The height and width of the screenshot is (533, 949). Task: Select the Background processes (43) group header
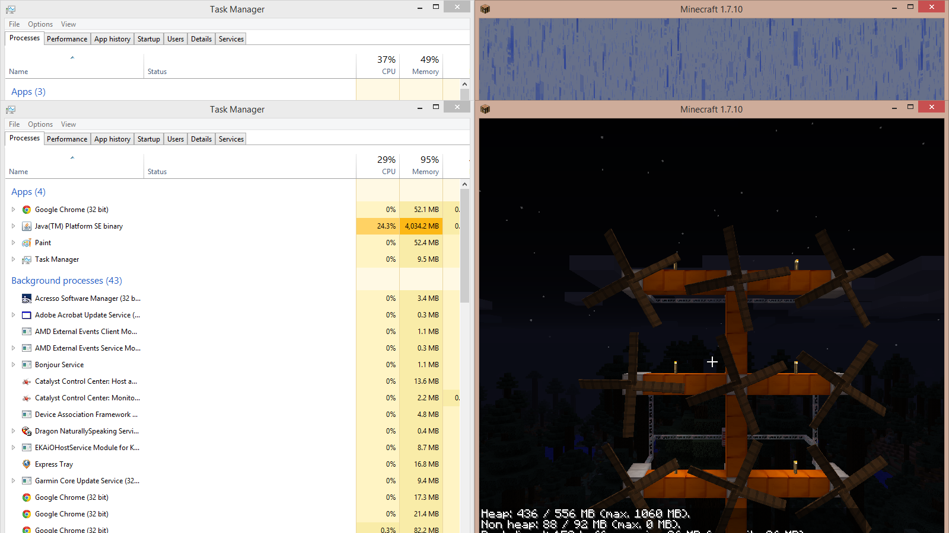click(66, 281)
